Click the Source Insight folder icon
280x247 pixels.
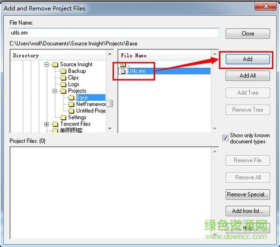[55, 64]
